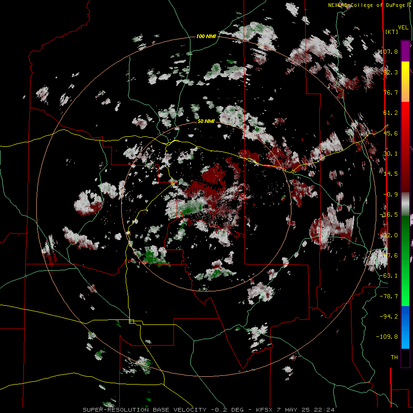Select the -32.0 velocity legend value
Image resolution: width=413 pixels, height=413 pixels.
click(x=389, y=235)
